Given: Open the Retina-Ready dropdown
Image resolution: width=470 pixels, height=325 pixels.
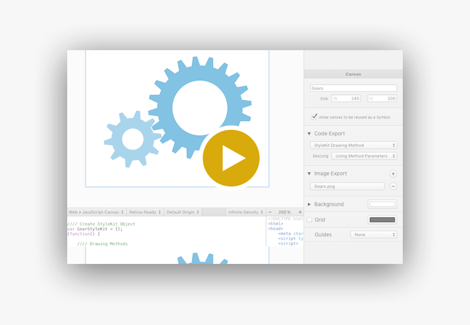Looking at the screenshot, I should point(145,212).
